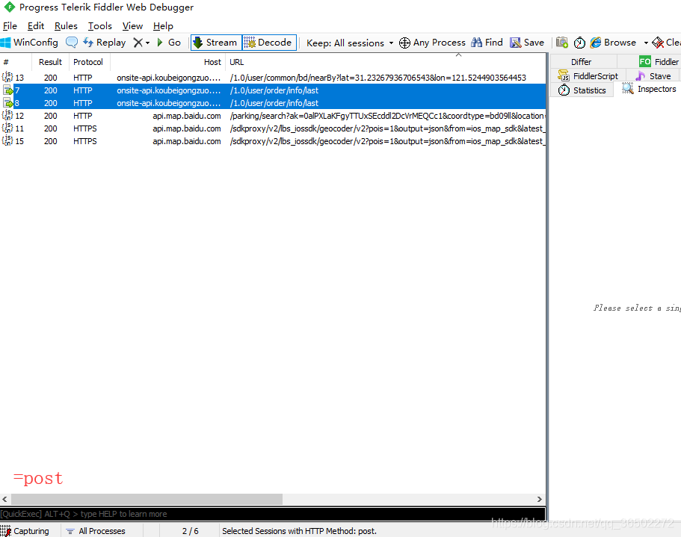
Task: Save sessions with the Save button
Action: 527,43
